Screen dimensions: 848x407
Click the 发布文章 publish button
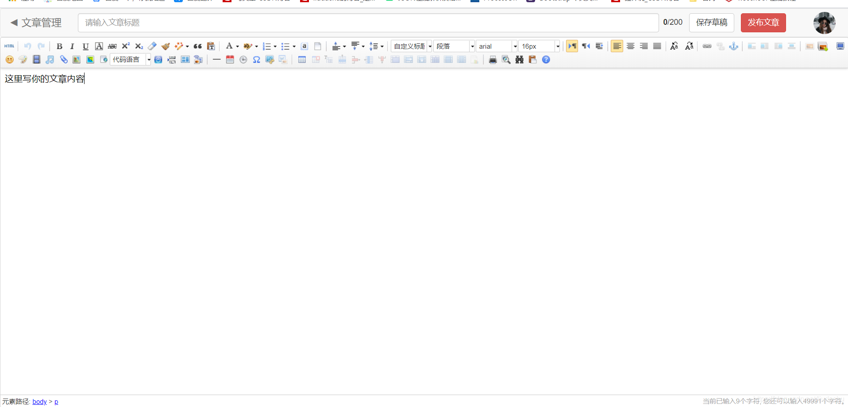(763, 23)
